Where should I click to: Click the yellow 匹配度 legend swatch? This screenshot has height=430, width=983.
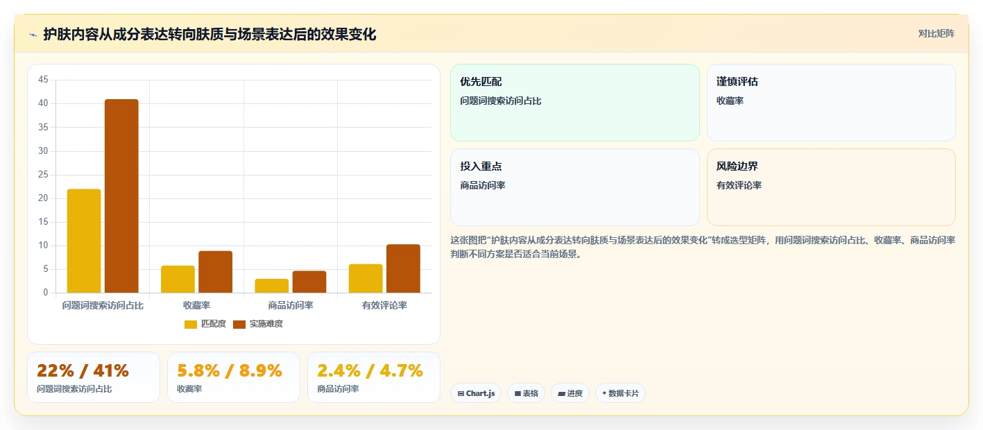191,325
